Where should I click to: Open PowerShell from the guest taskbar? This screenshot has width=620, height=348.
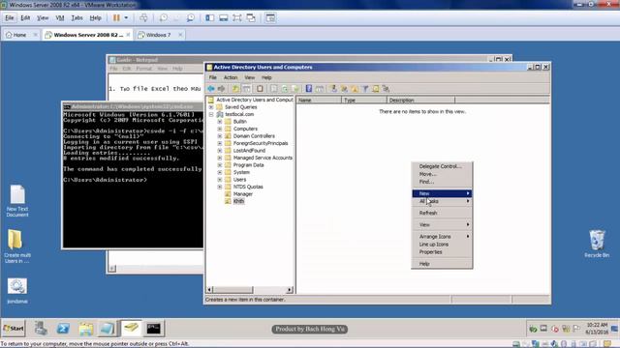point(63,329)
